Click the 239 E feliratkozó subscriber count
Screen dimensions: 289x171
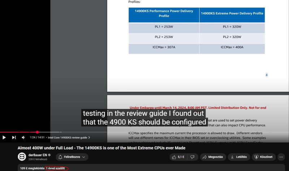coord(38,159)
